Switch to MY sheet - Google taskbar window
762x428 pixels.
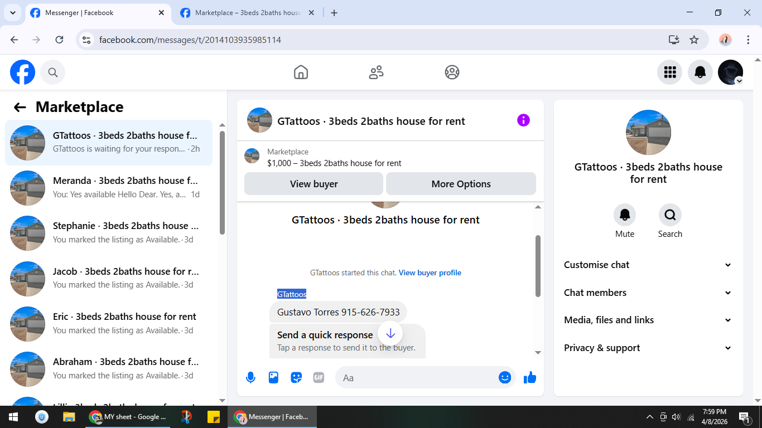tap(128, 417)
